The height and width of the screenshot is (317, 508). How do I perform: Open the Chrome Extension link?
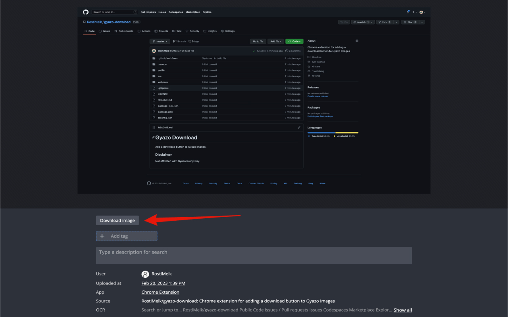point(160,292)
